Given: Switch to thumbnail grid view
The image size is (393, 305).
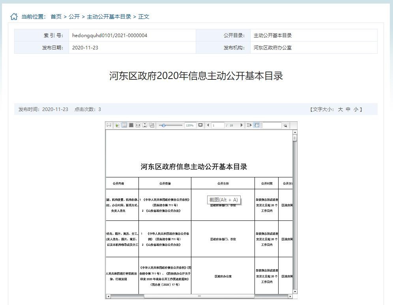Looking at the screenshot, I should 131,125.
